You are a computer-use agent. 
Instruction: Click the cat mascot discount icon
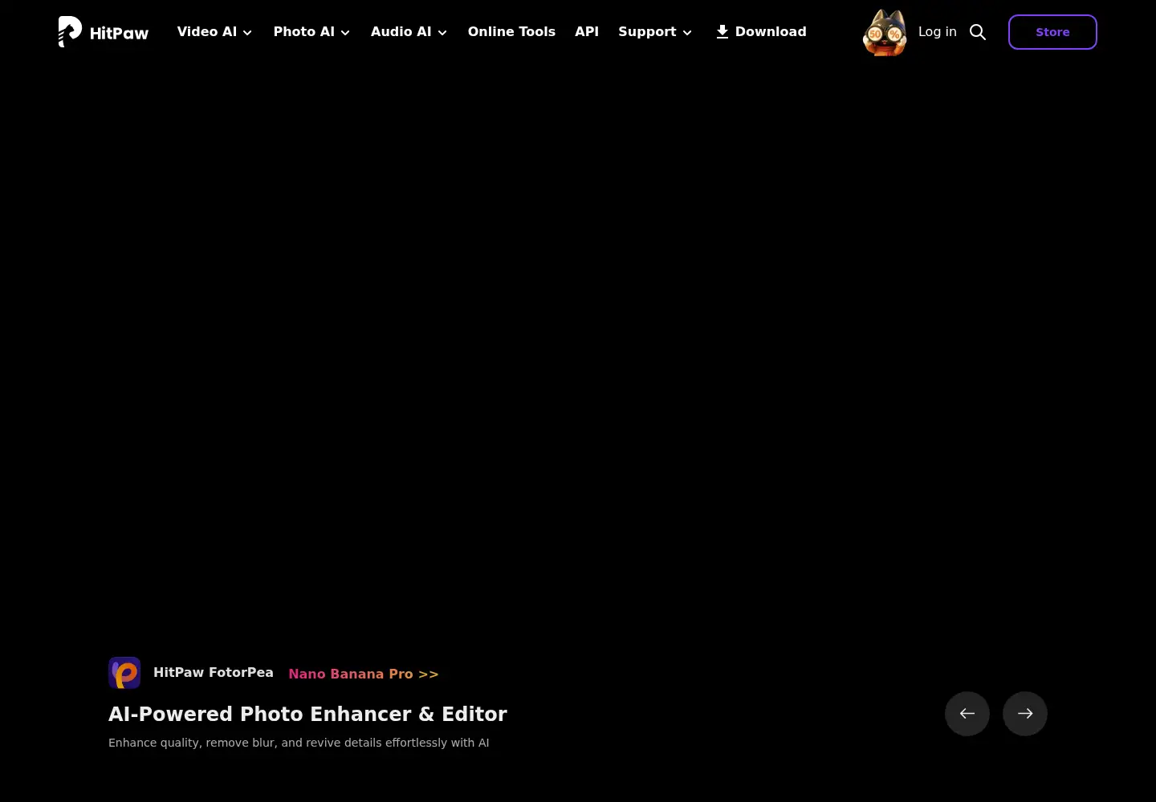click(885, 32)
